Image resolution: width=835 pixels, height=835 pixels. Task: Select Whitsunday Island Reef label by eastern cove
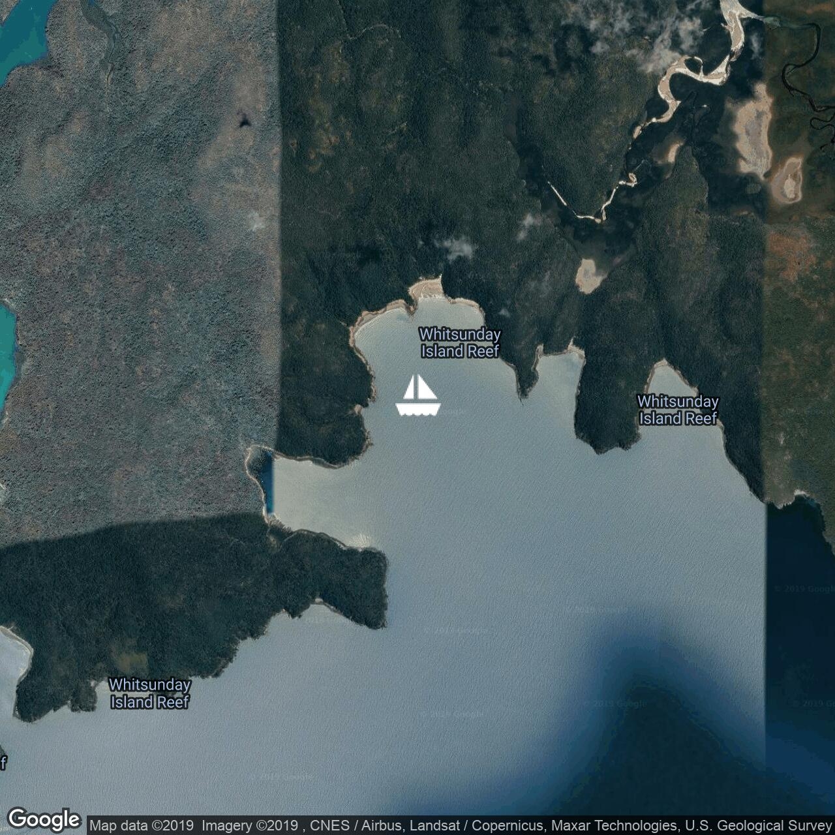click(x=678, y=410)
